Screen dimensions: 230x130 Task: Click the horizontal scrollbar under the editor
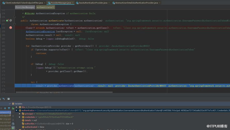64,92
